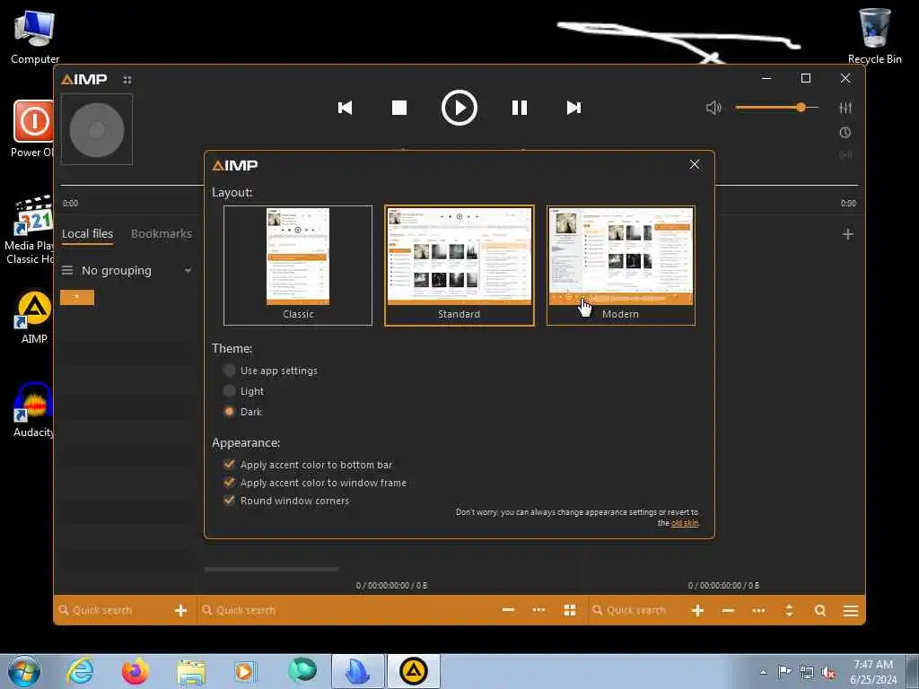Launch Firefox from taskbar
The image size is (919, 689).
click(x=136, y=671)
